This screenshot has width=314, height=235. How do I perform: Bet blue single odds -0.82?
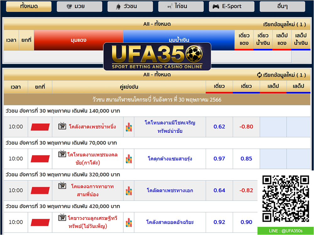(246, 191)
